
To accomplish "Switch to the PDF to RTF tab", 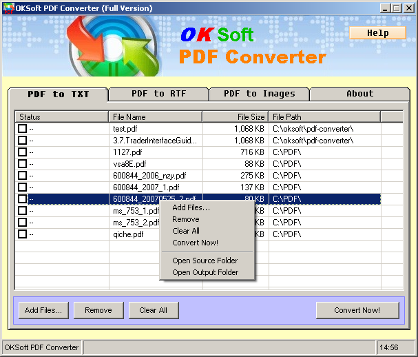I will (x=158, y=94).
